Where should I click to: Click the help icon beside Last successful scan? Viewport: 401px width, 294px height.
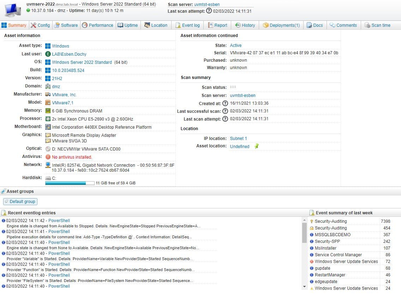tap(225, 111)
